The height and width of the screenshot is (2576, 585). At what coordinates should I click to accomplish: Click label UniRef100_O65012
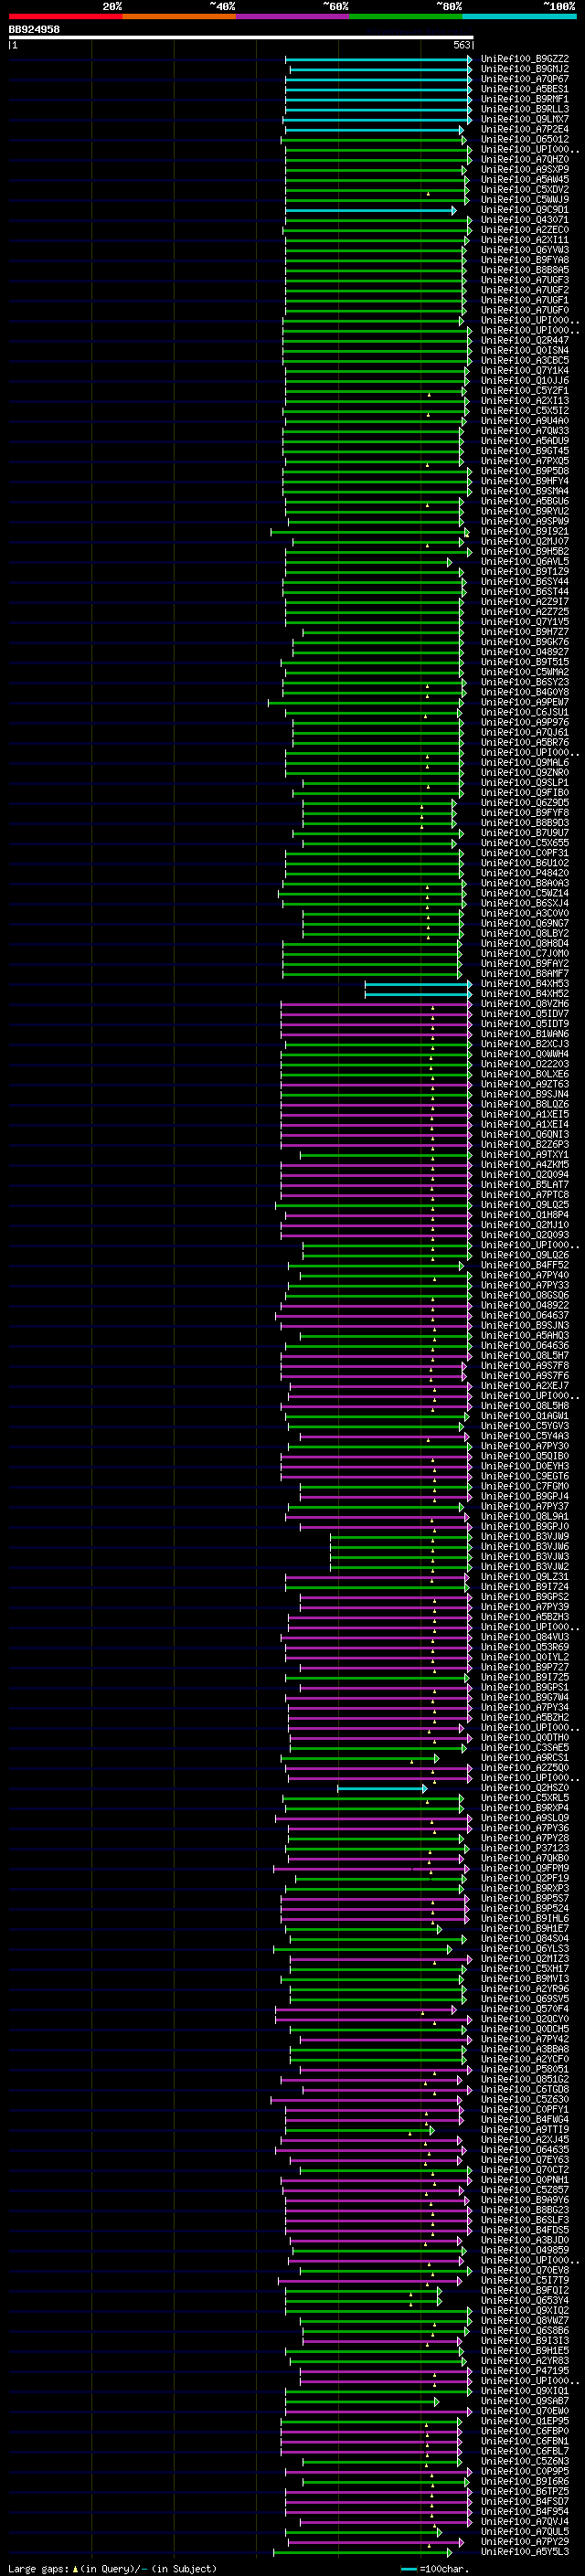[525, 139]
